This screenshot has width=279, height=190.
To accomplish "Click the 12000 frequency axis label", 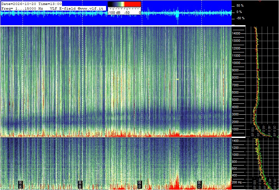I will (x=236, y=48).
